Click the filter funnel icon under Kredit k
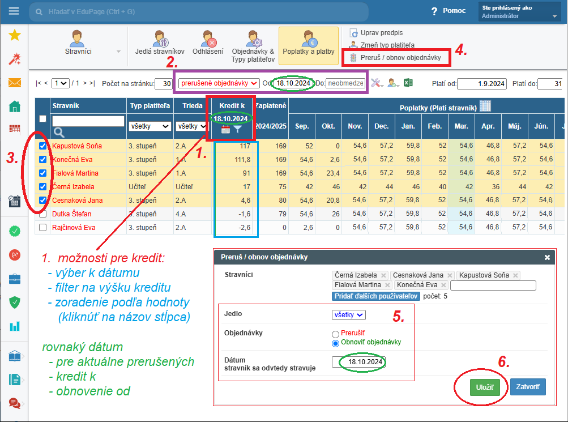568x422 pixels. pos(238,130)
